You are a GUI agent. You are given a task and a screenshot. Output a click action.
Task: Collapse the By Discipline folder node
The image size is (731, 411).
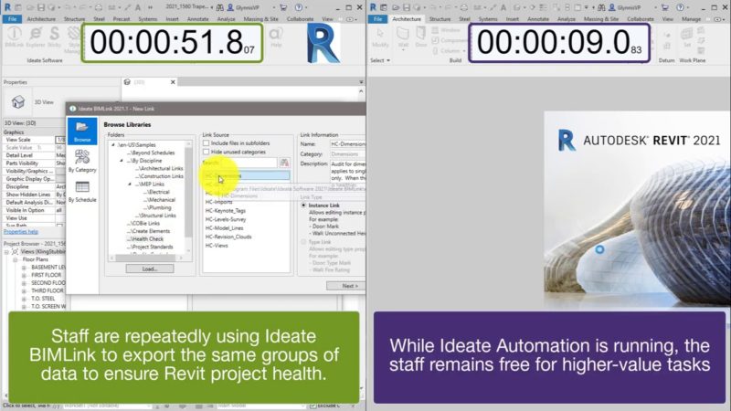tap(122, 161)
